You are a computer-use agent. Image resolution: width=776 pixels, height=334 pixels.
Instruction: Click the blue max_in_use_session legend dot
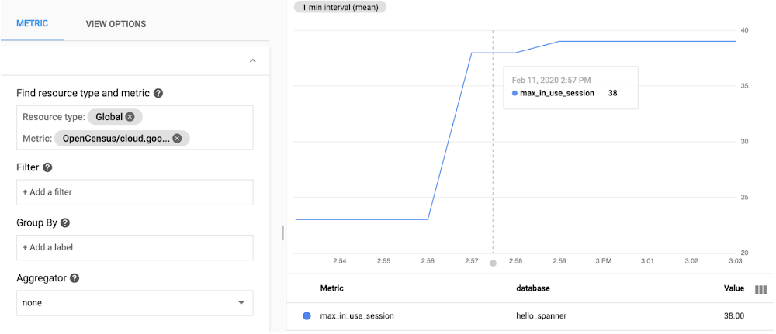pos(307,316)
